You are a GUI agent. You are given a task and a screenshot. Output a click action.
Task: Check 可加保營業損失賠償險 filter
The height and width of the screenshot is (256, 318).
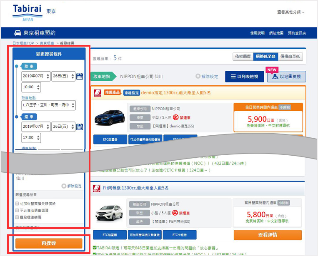(x=17, y=203)
